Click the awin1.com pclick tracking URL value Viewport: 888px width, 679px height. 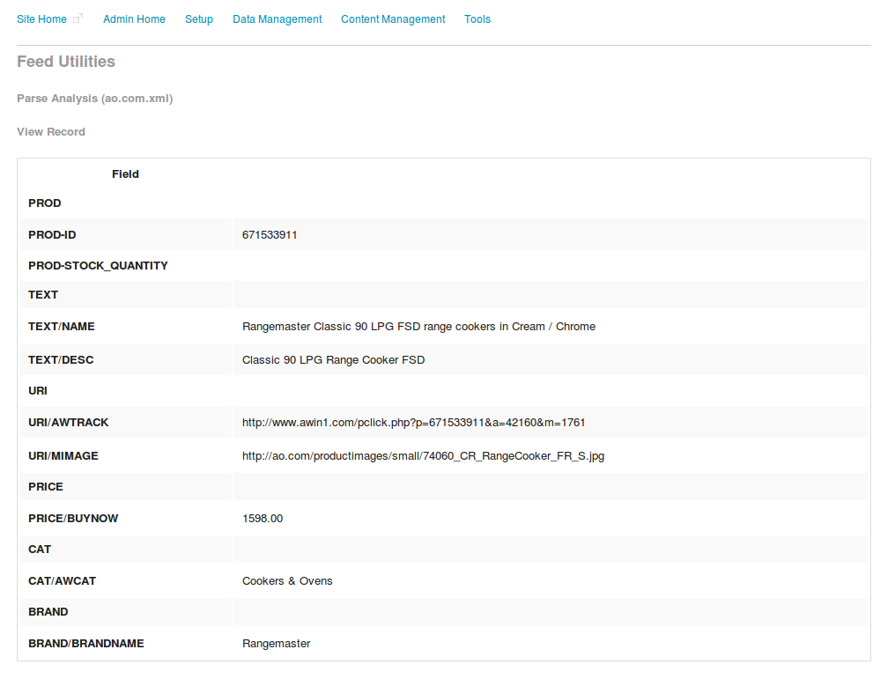click(x=413, y=423)
